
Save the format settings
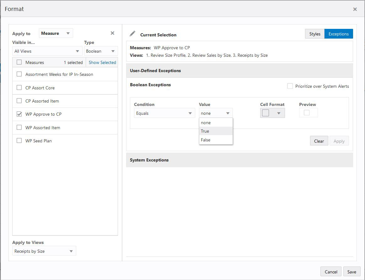pos(352,272)
